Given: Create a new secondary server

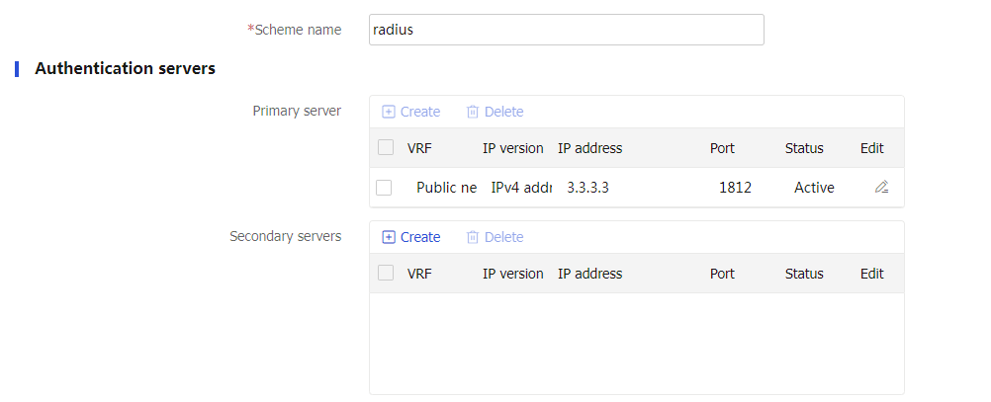Looking at the screenshot, I should point(411,237).
